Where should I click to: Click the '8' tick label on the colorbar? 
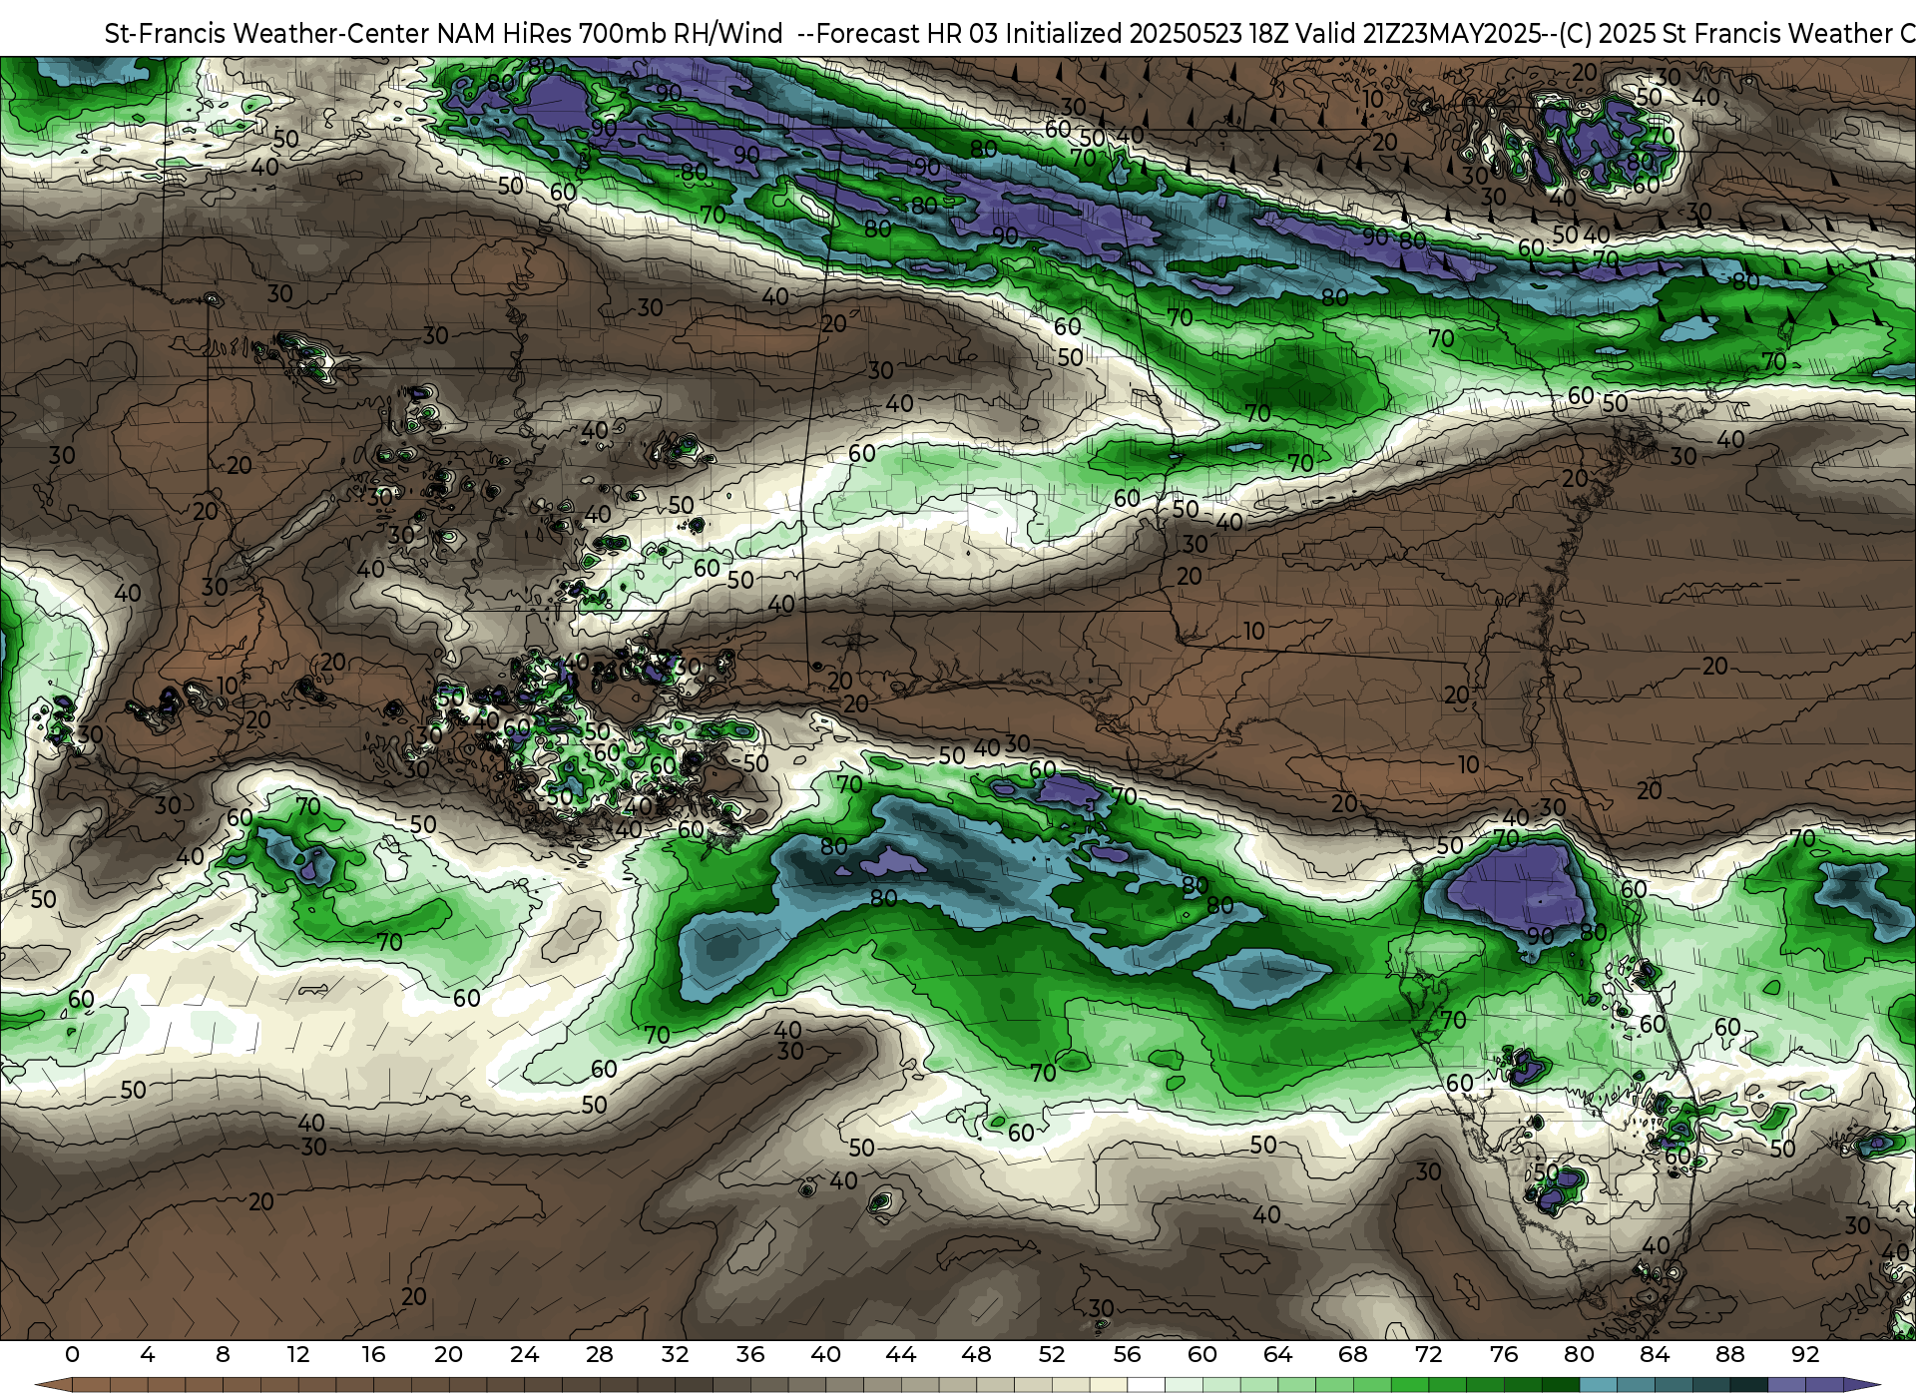pos(223,1354)
